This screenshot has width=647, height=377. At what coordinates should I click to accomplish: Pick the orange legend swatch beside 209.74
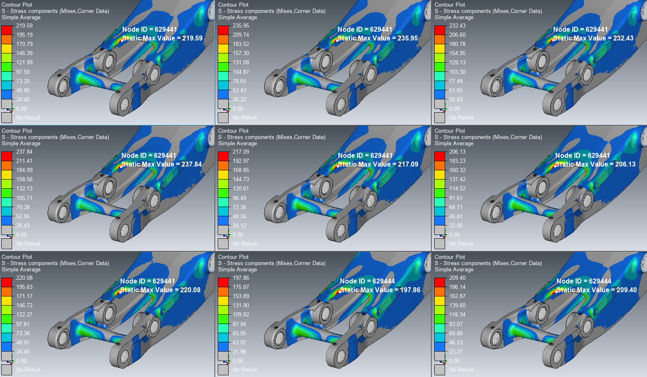[223, 39]
